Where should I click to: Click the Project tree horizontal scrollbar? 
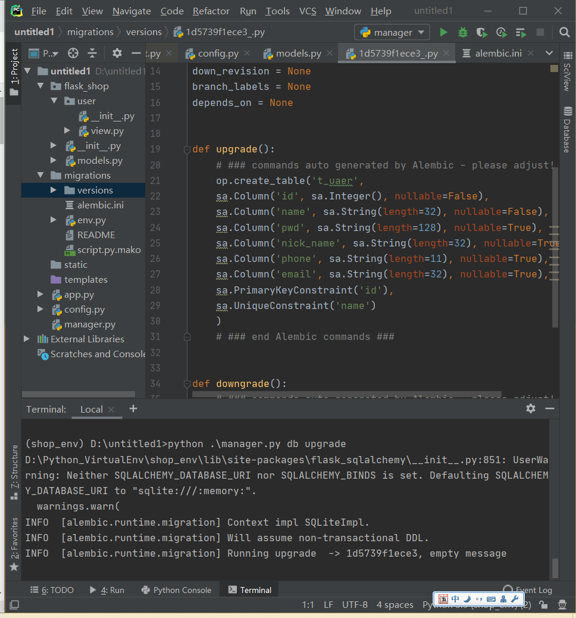[79, 394]
